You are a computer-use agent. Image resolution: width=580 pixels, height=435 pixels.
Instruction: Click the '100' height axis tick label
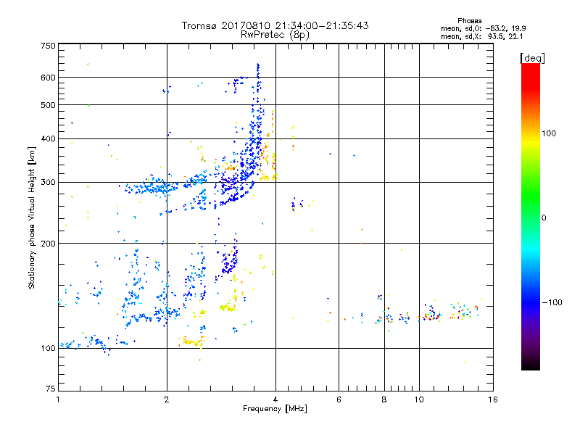48,349
